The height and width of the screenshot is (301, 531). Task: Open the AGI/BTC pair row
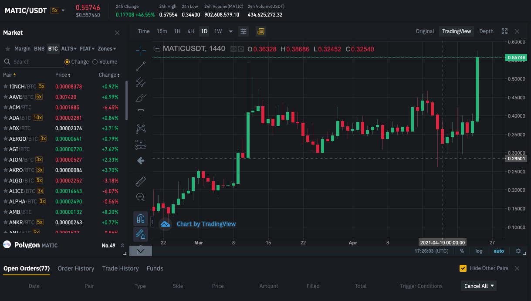[x=63, y=149]
